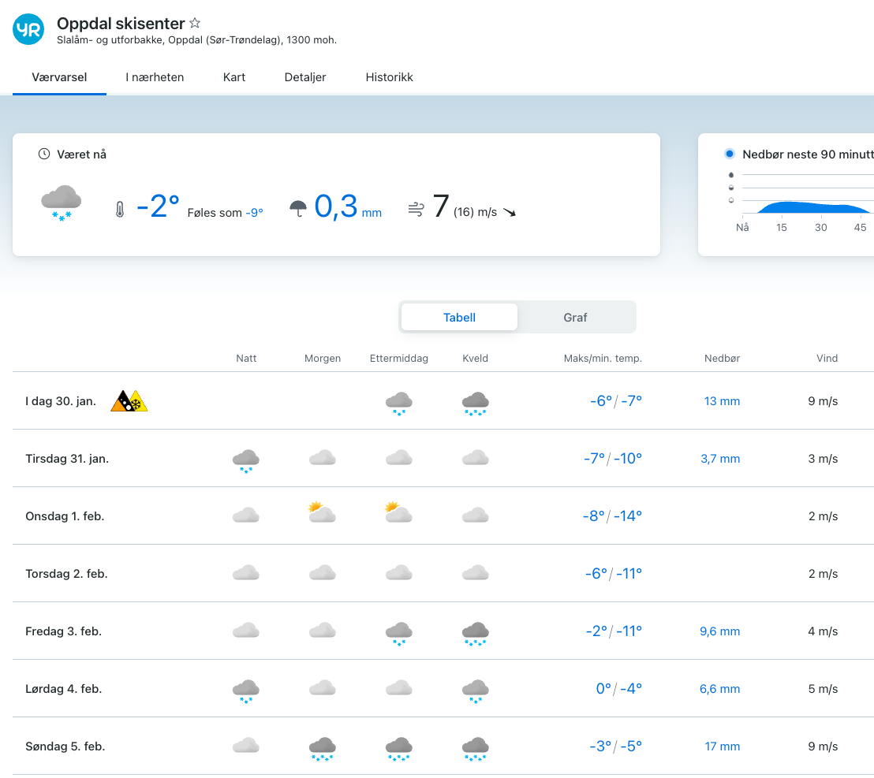
Task: Open the I nærheten tab
Action: (155, 77)
